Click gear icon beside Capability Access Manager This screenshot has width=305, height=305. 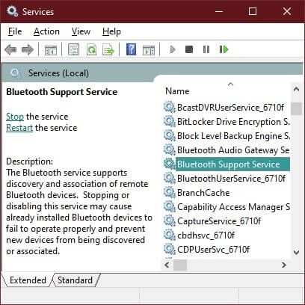170,207
